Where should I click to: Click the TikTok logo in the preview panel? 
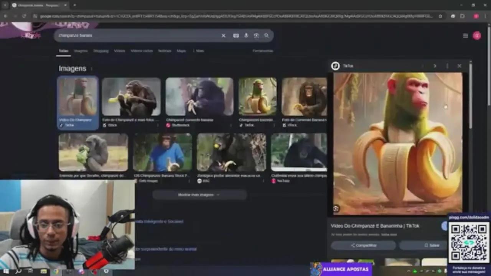(335, 66)
